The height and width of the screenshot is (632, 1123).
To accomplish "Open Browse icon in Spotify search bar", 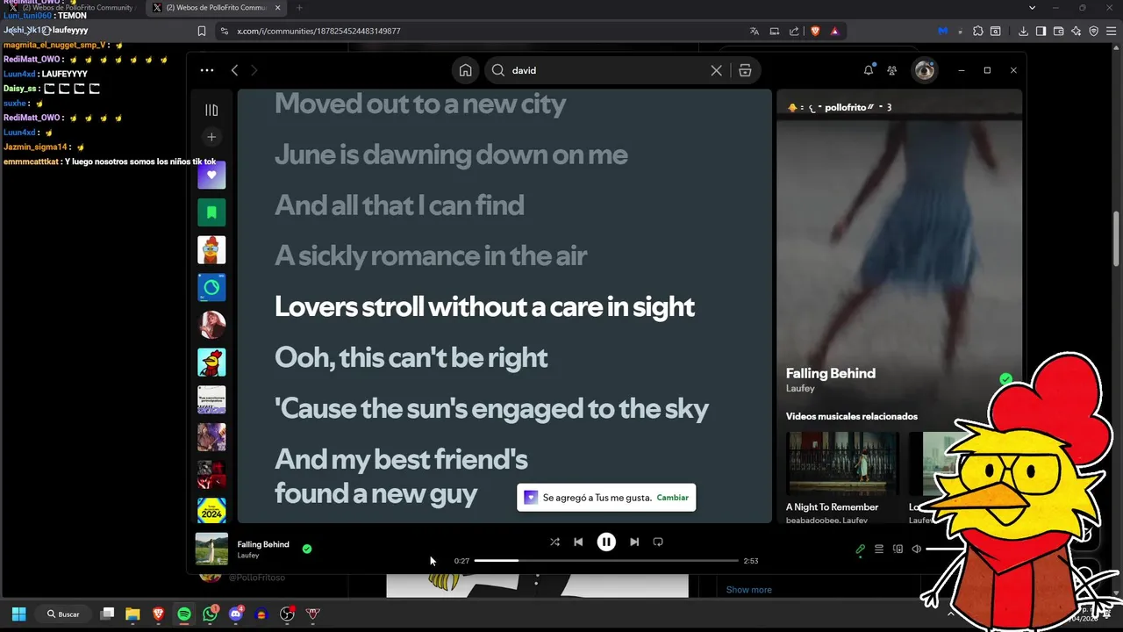I will pos(745,70).
